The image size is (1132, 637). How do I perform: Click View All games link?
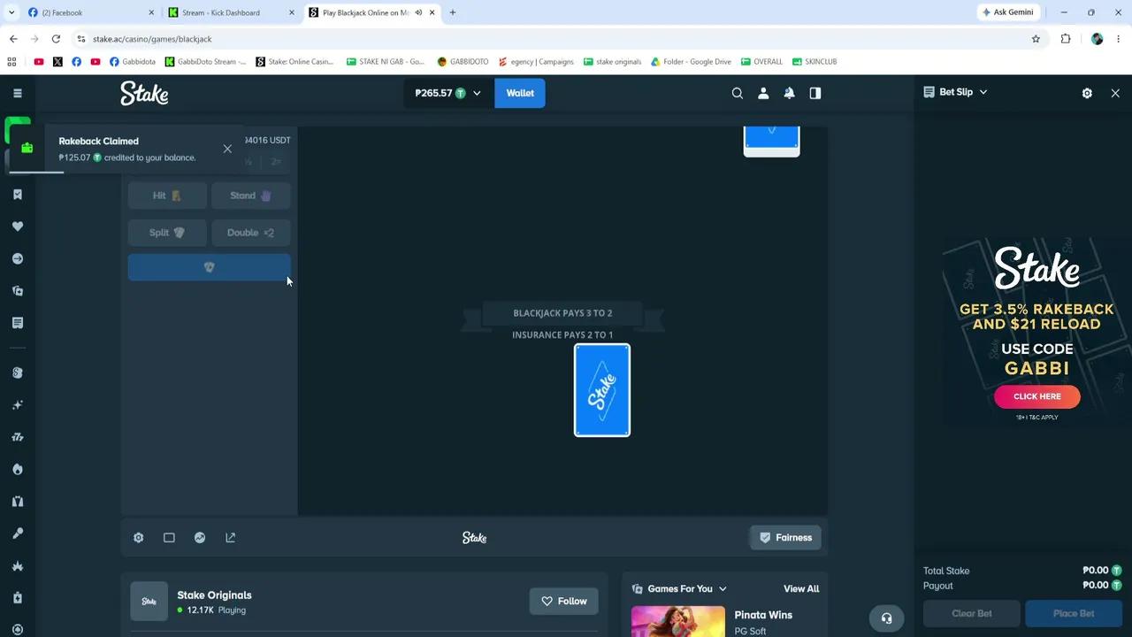801,588
